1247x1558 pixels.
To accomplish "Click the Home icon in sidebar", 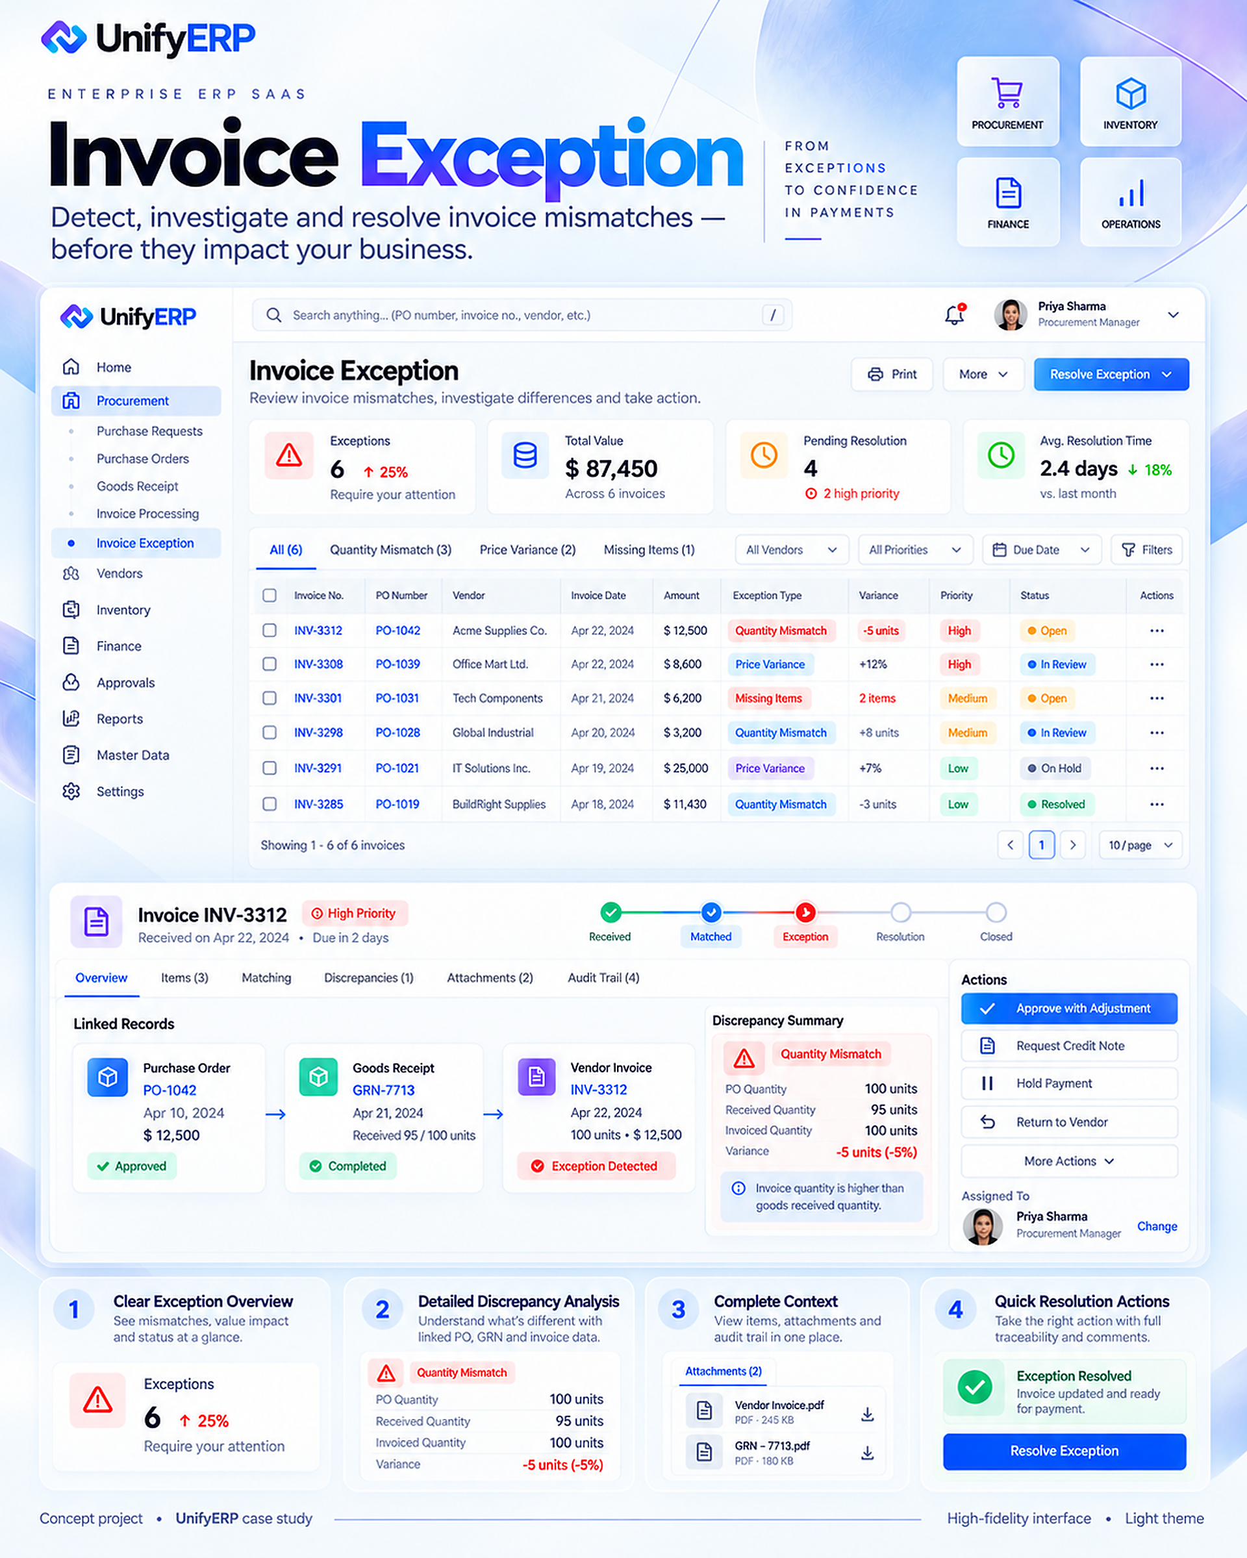I will [71, 367].
